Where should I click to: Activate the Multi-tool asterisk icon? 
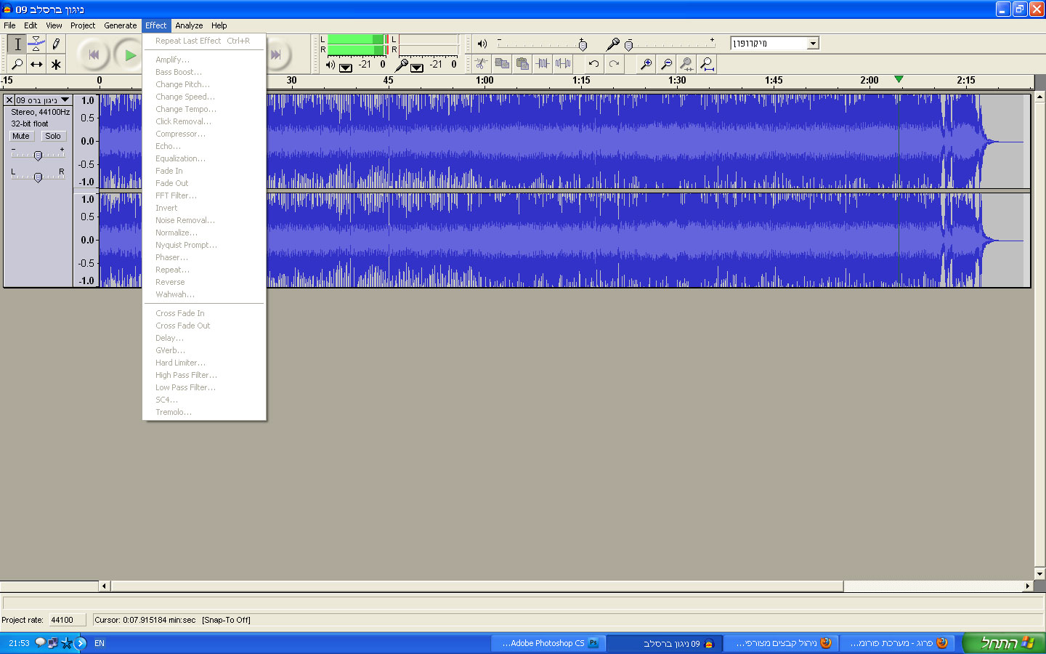tap(56, 65)
